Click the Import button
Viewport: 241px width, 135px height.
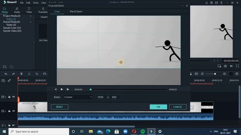click(44, 17)
